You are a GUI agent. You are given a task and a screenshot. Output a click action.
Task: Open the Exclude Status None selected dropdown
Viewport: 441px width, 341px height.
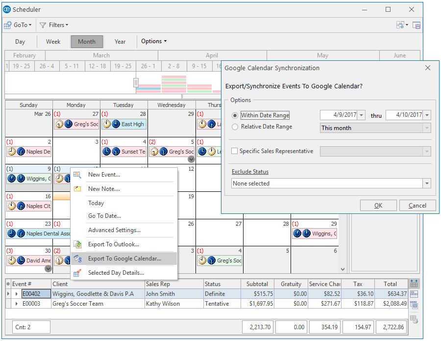(x=427, y=184)
